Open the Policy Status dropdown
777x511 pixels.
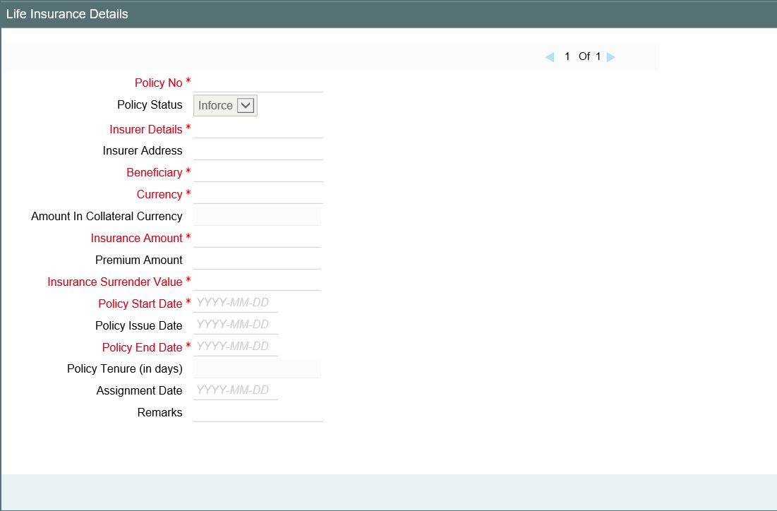tap(225, 106)
